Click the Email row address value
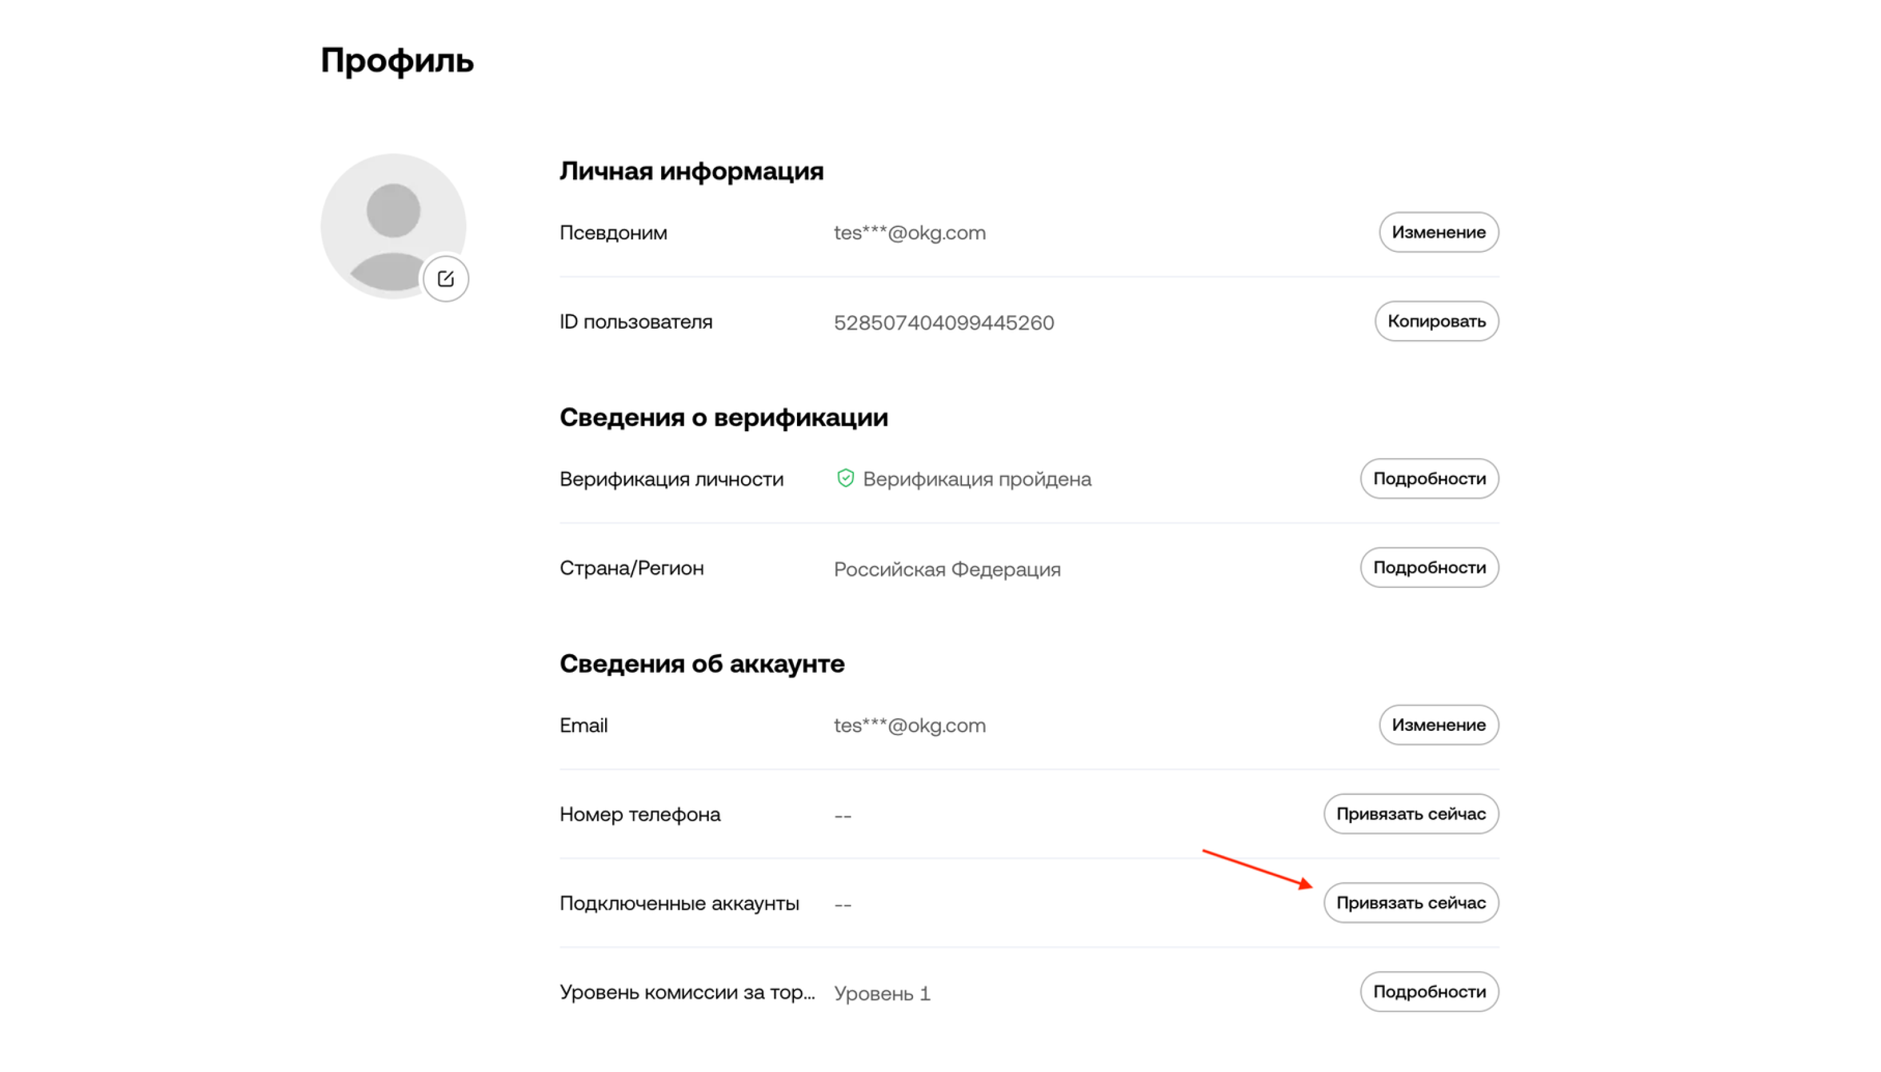This screenshot has width=1881, height=1072. click(x=909, y=725)
